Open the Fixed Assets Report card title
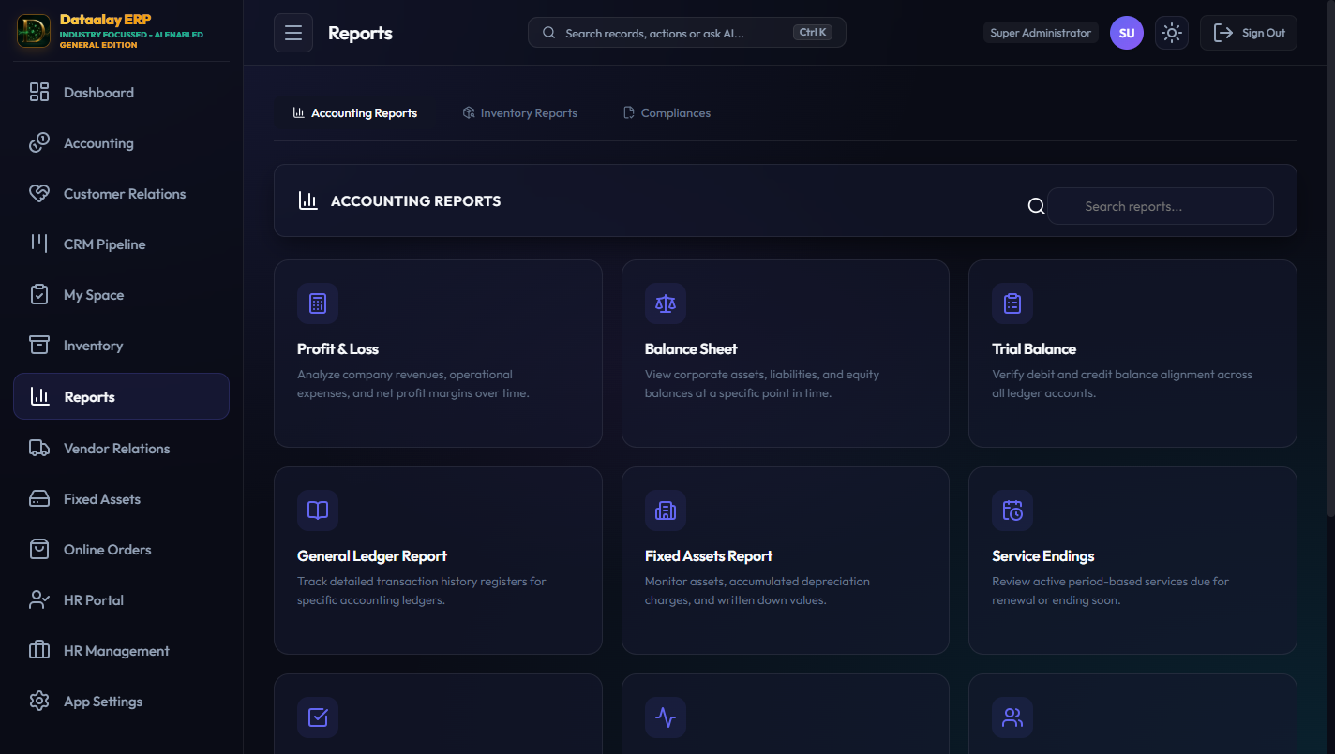Screen dimensions: 1335x754 point(709,555)
